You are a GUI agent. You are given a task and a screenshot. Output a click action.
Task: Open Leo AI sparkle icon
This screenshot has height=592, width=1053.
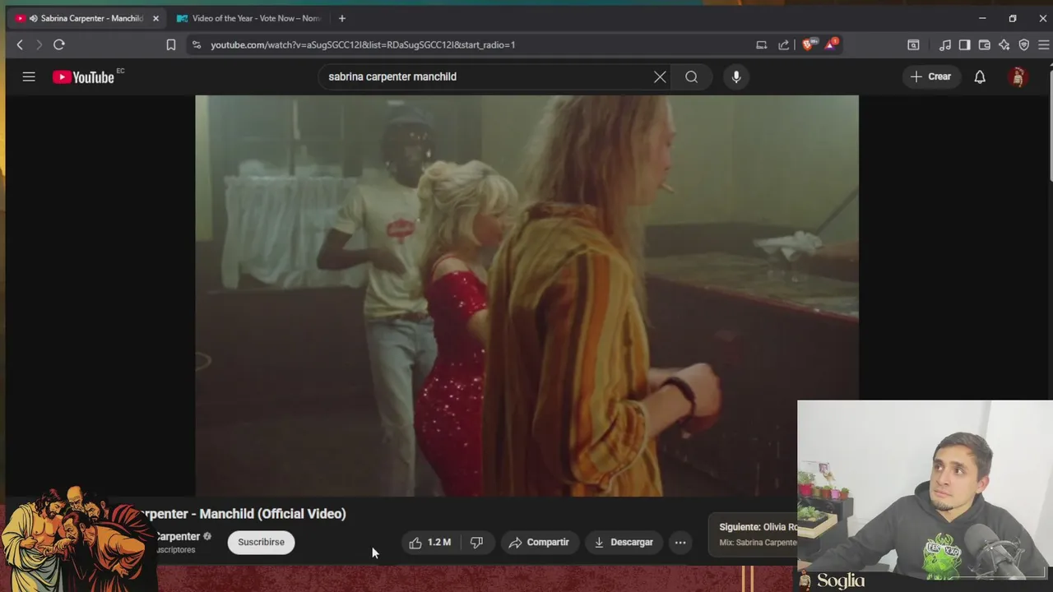[x=1004, y=44]
